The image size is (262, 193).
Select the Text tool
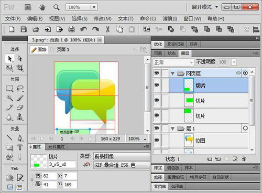[20, 147]
